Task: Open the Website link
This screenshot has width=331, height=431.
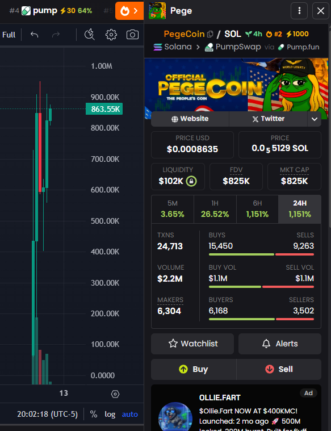Action: (190, 119)
